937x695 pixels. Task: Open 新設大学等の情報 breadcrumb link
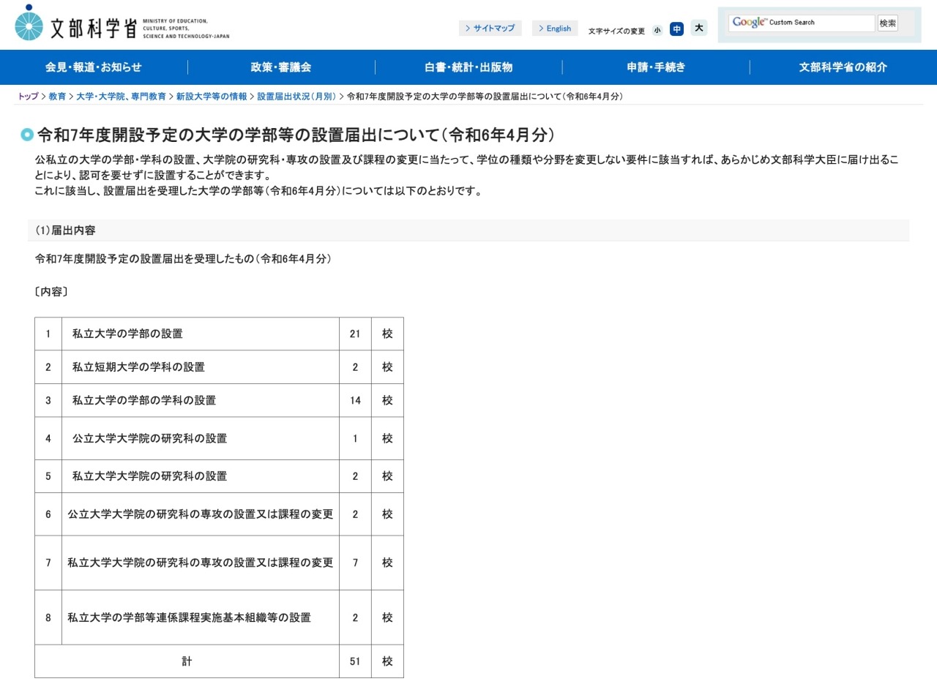click(212, 97)
